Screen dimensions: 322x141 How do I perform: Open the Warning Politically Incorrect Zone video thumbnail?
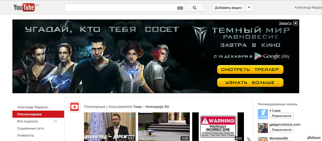tap(218, 126)
